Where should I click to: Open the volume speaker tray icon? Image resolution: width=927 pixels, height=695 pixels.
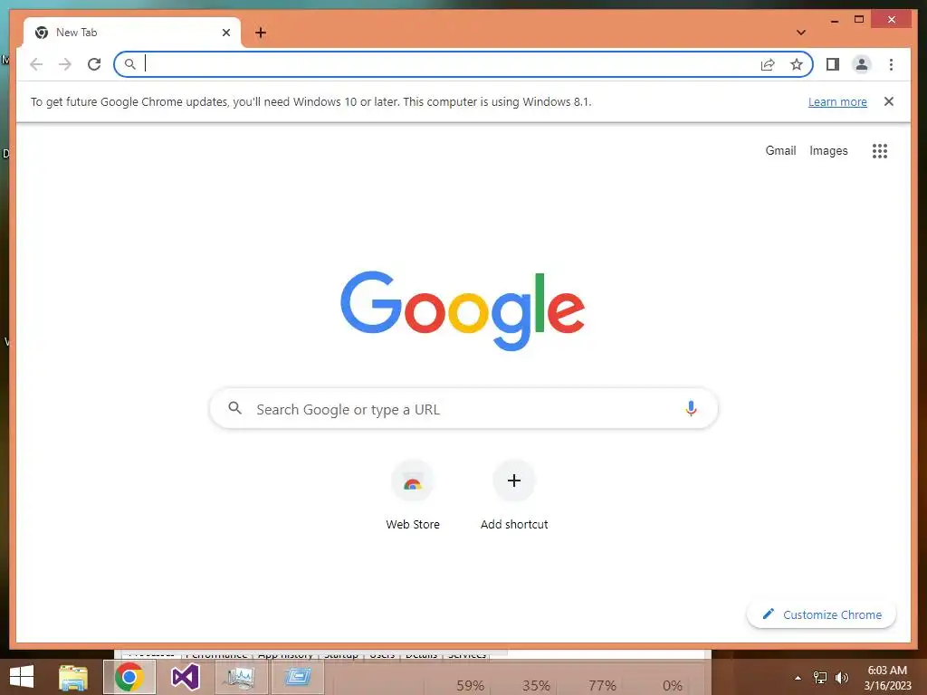(x=841, y=678)
